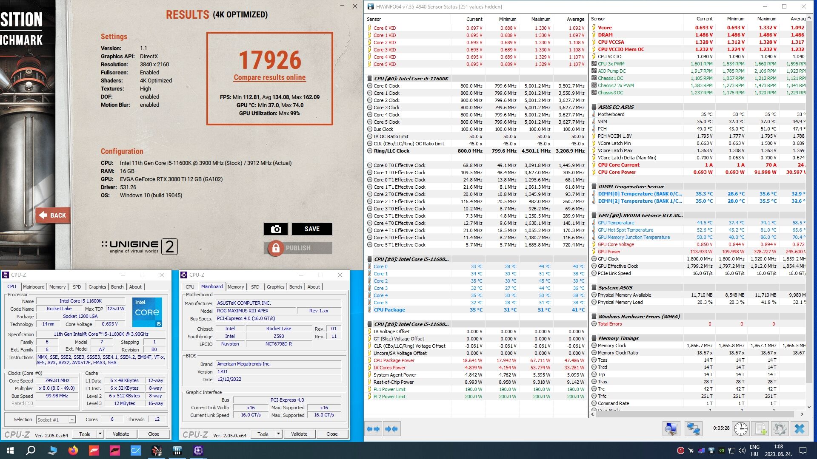The image size is (817, 459).
Task: Open the SPD tab in right CPU-Z
Action: tap(255, 287)
